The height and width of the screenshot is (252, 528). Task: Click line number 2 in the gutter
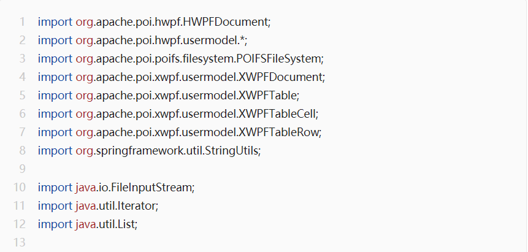(22, 40)
